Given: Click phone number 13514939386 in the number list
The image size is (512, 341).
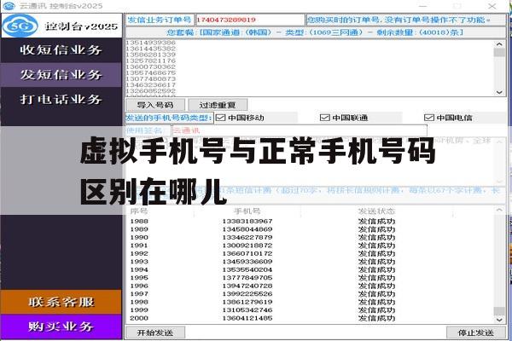Looking at the screenshot, I should point(151,43).
